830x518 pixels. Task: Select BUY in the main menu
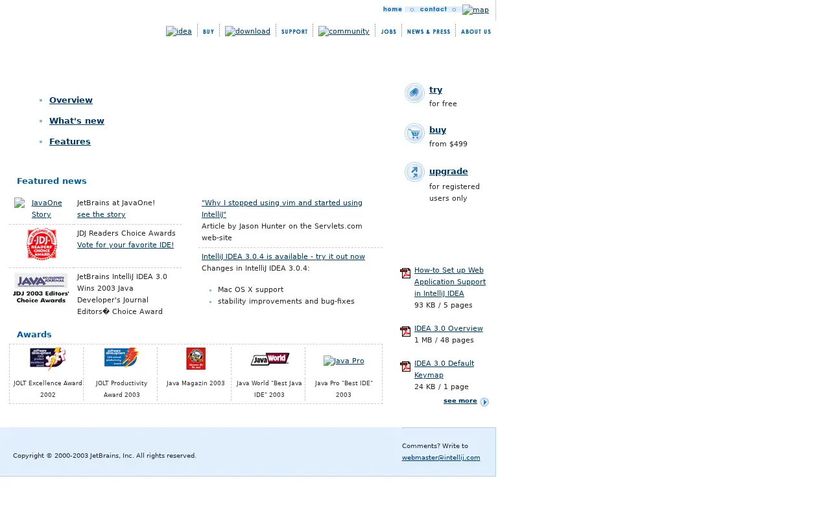(x=208, y=31)
